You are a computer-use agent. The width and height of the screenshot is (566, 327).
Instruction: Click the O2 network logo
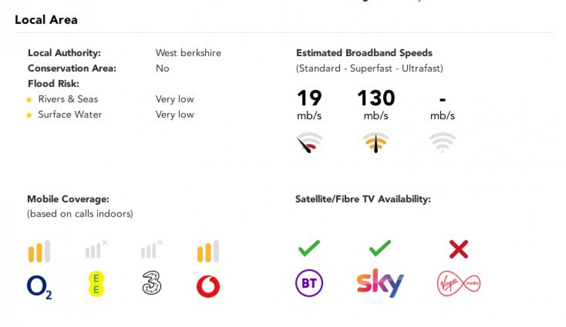tap(39, 287)
